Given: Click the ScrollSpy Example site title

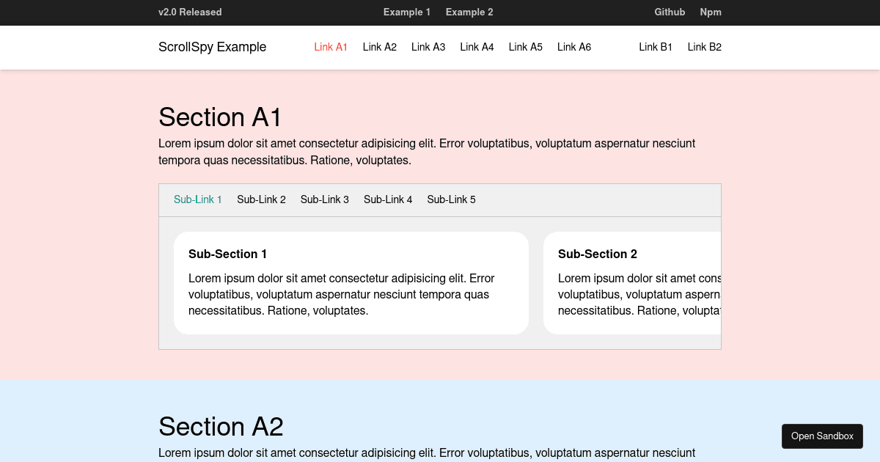Looking at the screenshot, I should click(213, 47).
